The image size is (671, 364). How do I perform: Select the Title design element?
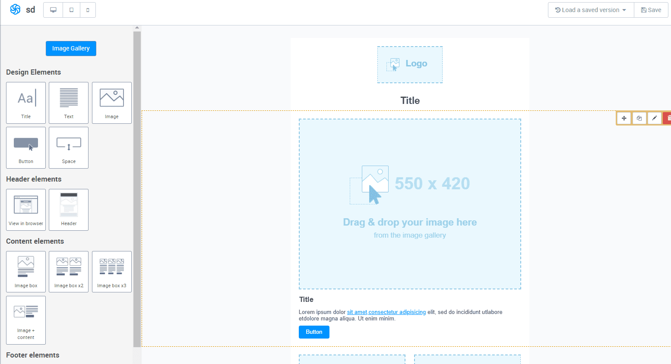click(25, 103)
